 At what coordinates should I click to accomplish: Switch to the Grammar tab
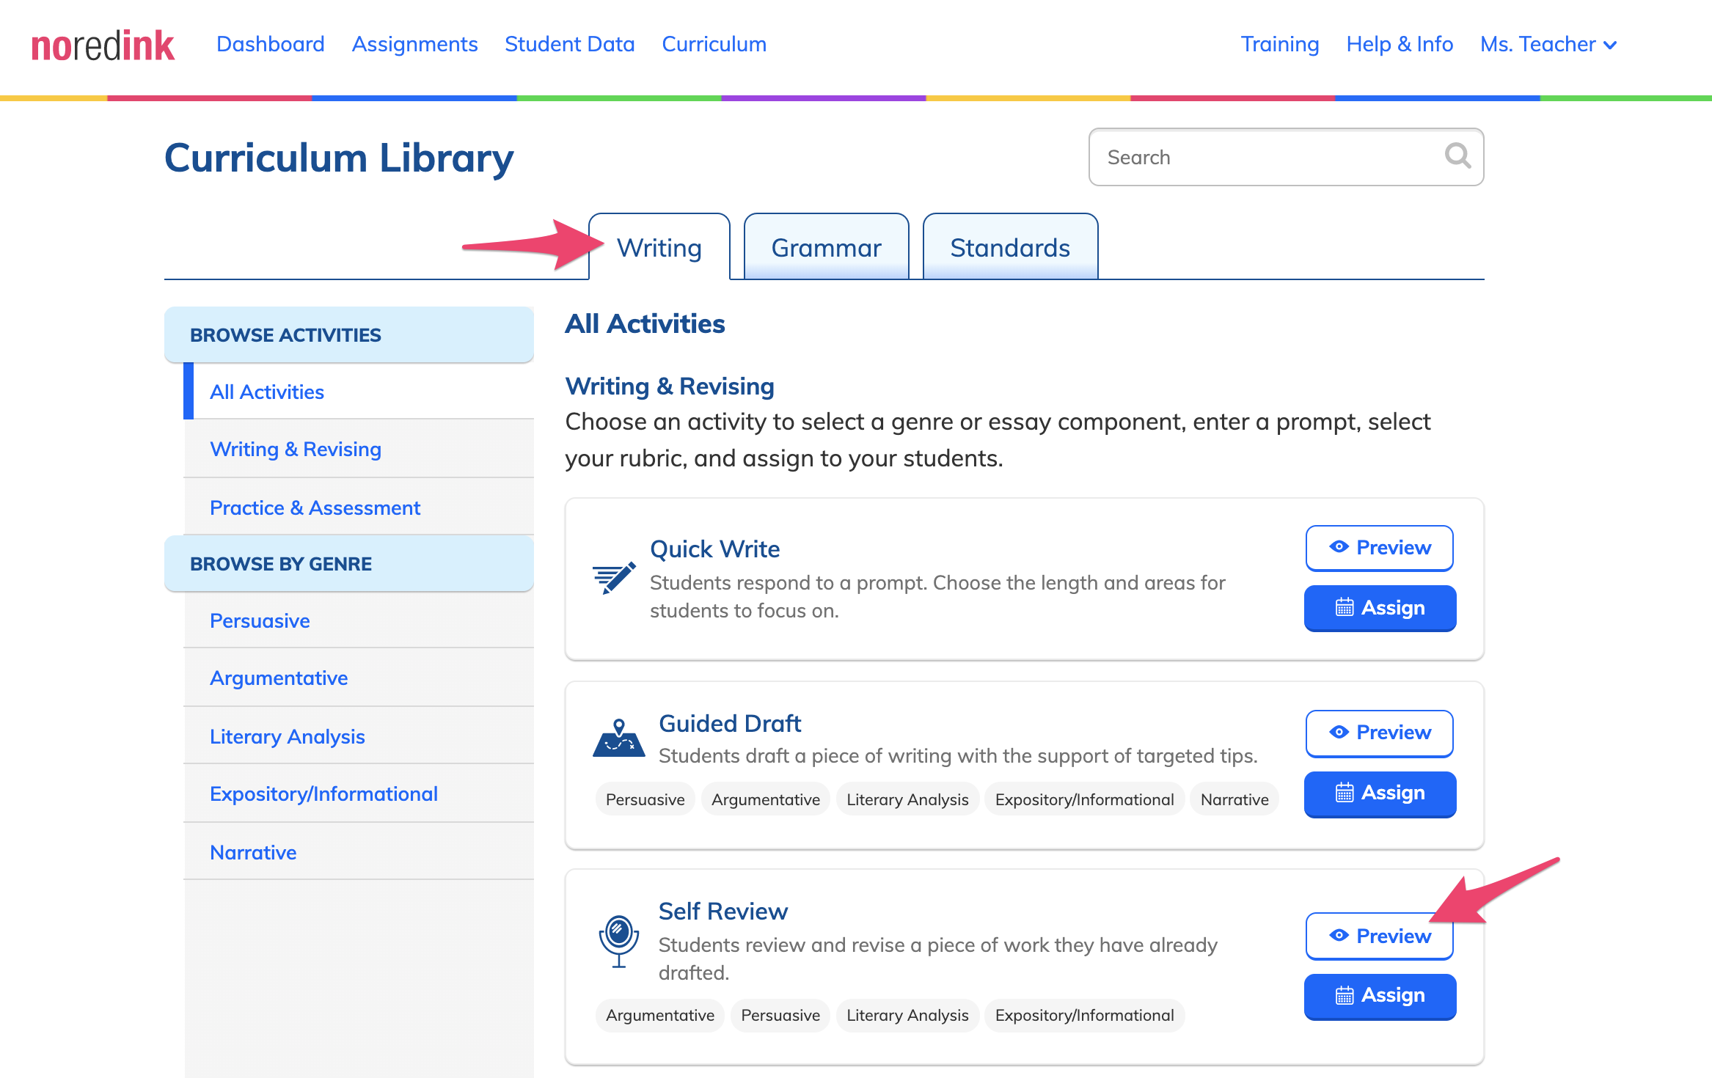click(x=826, y=247)
